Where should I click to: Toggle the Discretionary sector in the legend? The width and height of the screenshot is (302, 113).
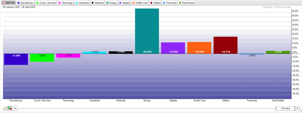coord(25,3)
